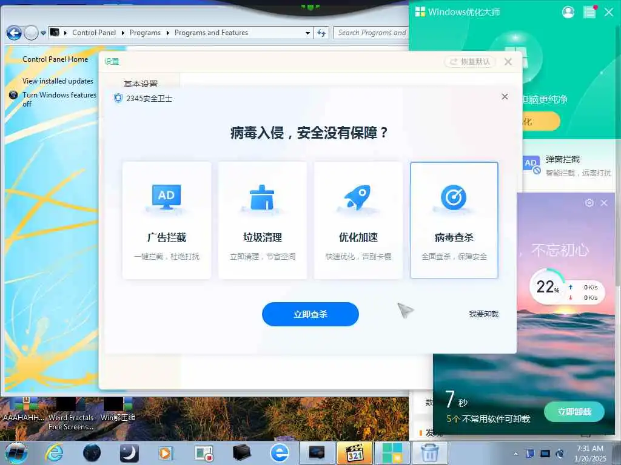Viewport: 621px width, 465px height.
Task: Click the Programs and Features breadcrumb
Action: coord(211,33)
